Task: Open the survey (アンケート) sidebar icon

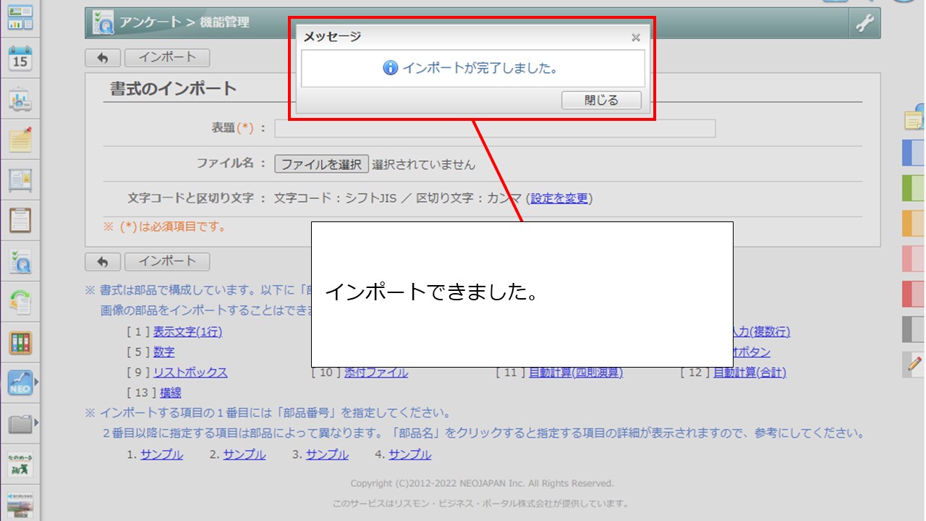Action: click(20, 262)
